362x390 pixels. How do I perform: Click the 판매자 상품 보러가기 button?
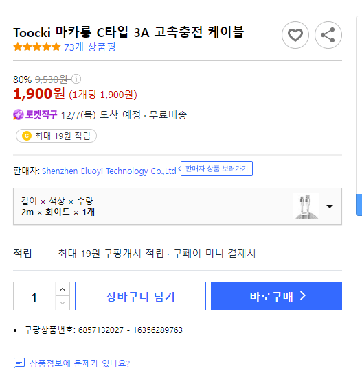tap(216, 169)
